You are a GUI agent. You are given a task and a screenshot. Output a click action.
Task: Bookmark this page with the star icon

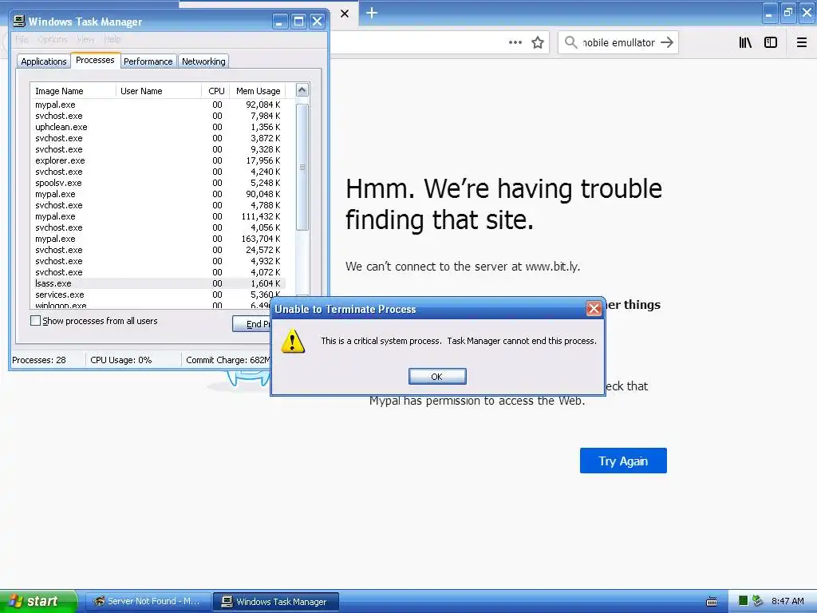click(538, 42)
